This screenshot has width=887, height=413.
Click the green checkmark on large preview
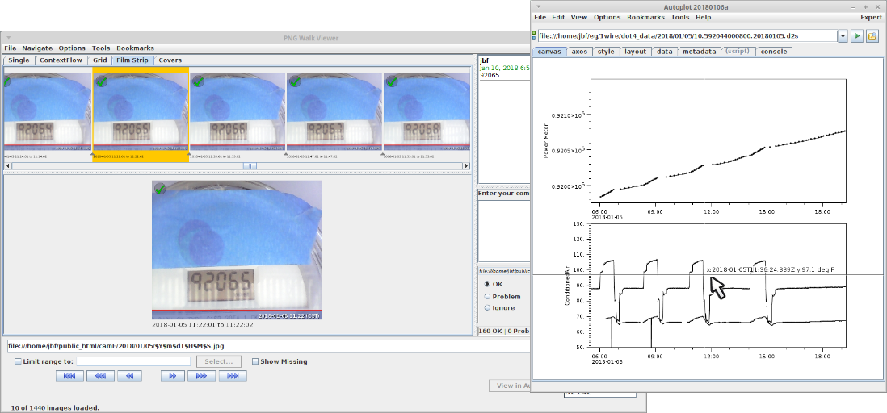pos(160,188)
